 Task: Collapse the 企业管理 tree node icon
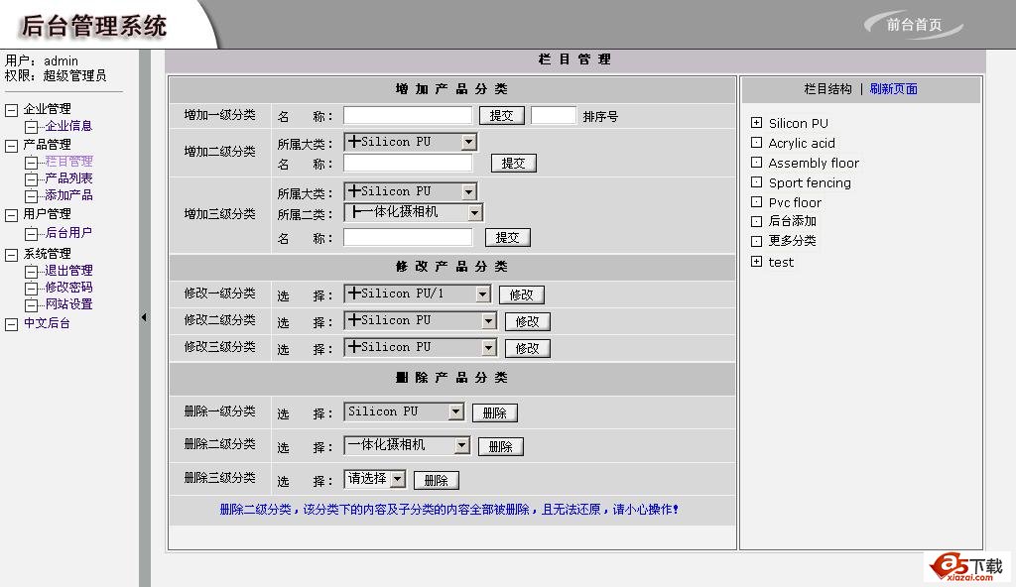(x=12, y=109)
